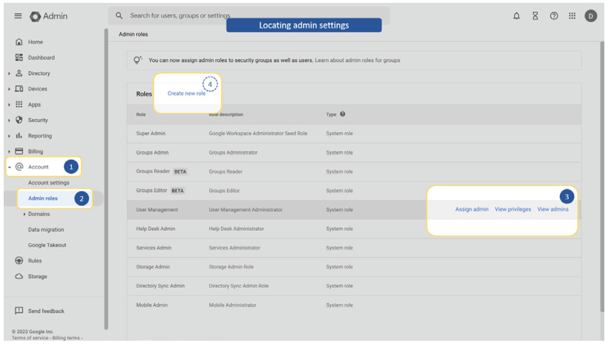Collapse the Account section arrow
Image resolution: width=608 pixels, height=344 pixels.
click(9, 167)
